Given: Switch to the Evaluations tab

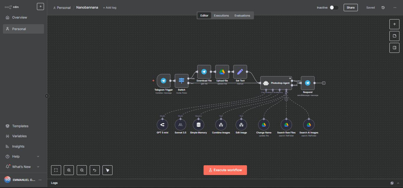Looking at the screenshot, I should [242, 16].
